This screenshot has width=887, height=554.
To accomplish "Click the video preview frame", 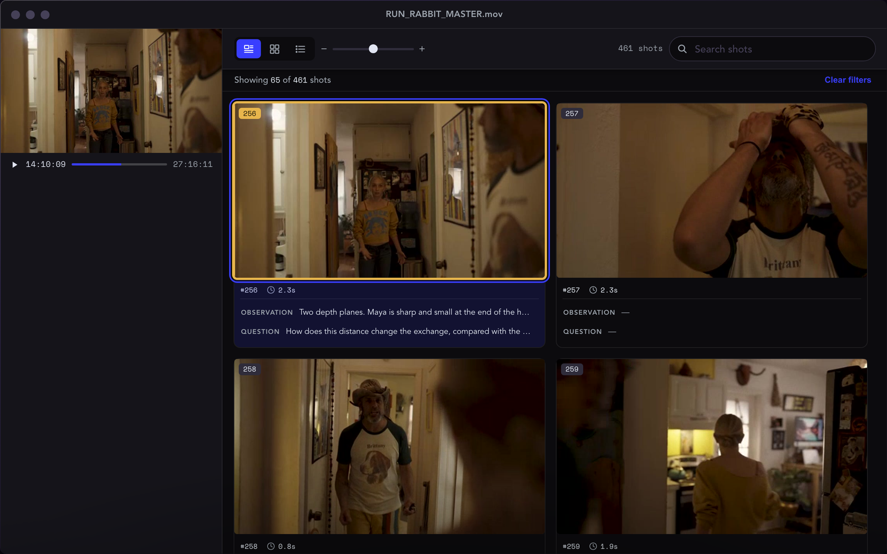I will coord(111,91).
